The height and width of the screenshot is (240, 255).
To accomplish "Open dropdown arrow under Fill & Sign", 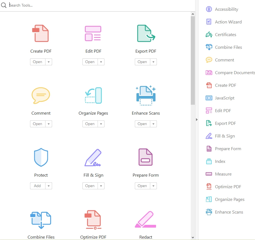I will [101, 186].
